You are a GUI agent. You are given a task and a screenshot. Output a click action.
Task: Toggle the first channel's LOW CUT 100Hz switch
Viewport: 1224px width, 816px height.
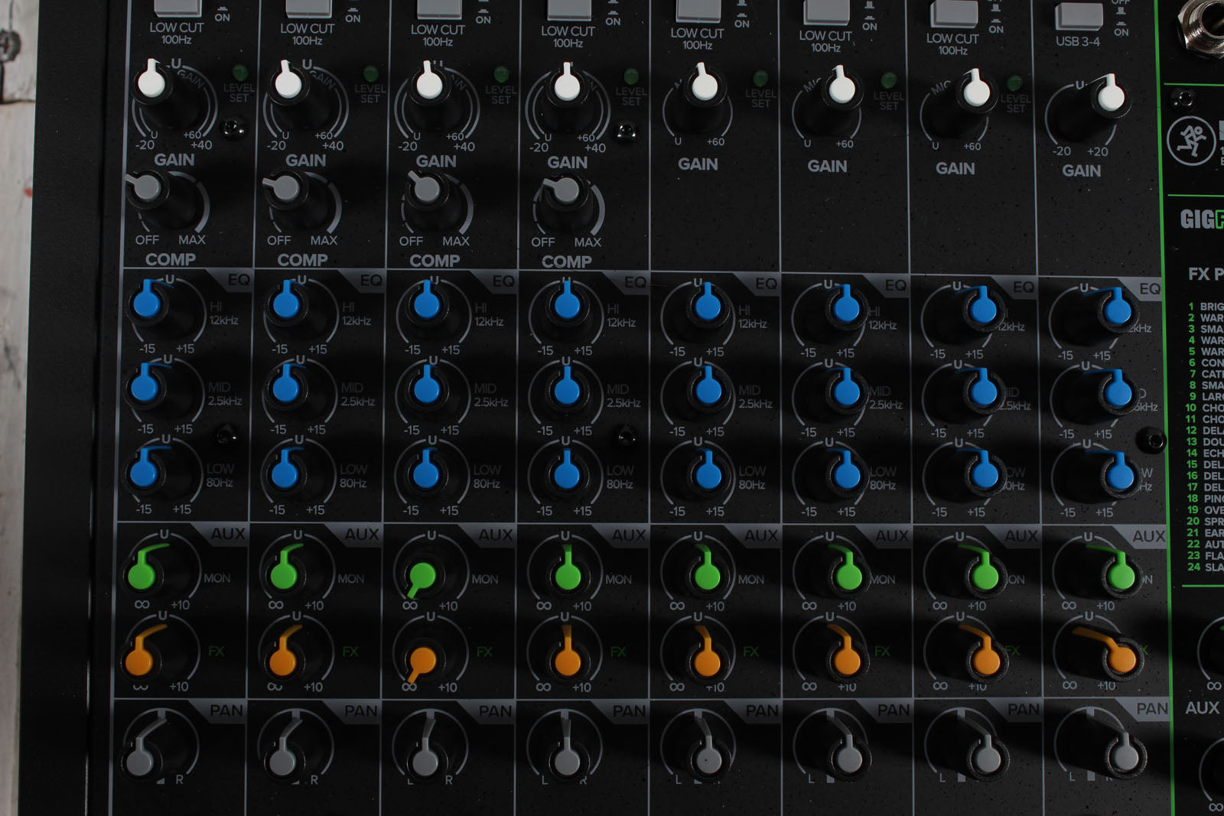tap(177, 8)
